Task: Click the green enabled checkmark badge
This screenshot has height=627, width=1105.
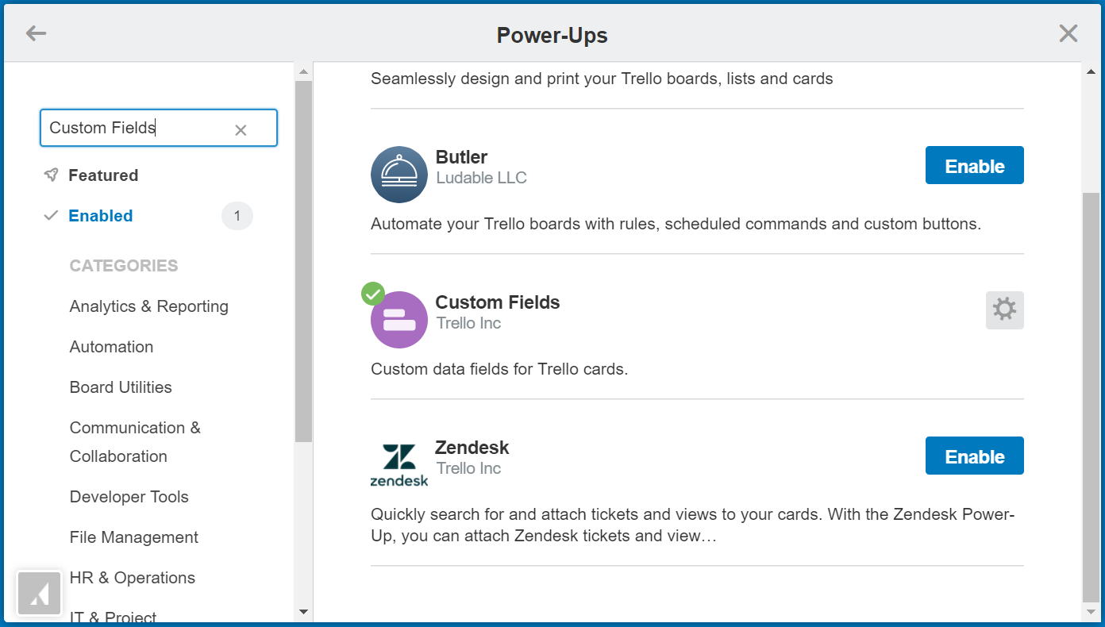Action: 373,294
